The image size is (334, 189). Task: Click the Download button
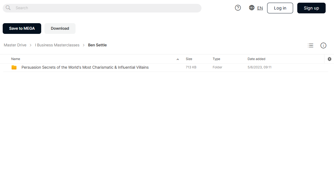(60, 29)
